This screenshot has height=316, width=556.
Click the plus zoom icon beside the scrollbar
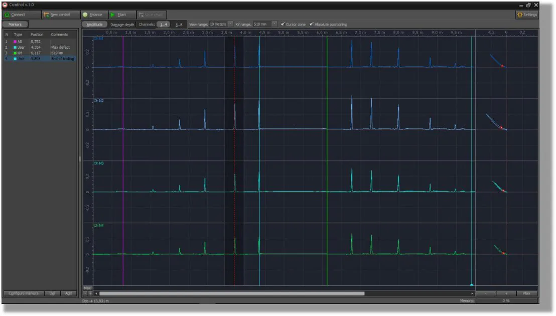pos(90,293)
